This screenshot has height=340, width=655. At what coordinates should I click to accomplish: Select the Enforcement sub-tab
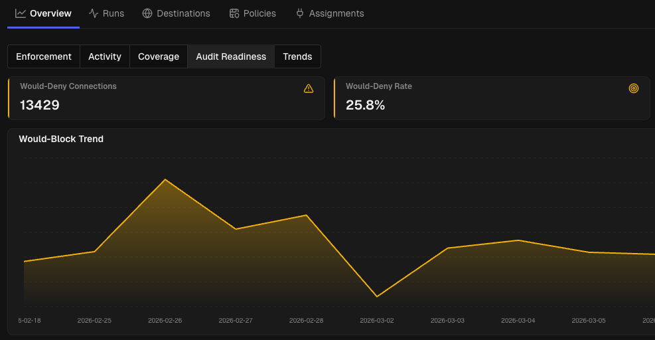43,56
